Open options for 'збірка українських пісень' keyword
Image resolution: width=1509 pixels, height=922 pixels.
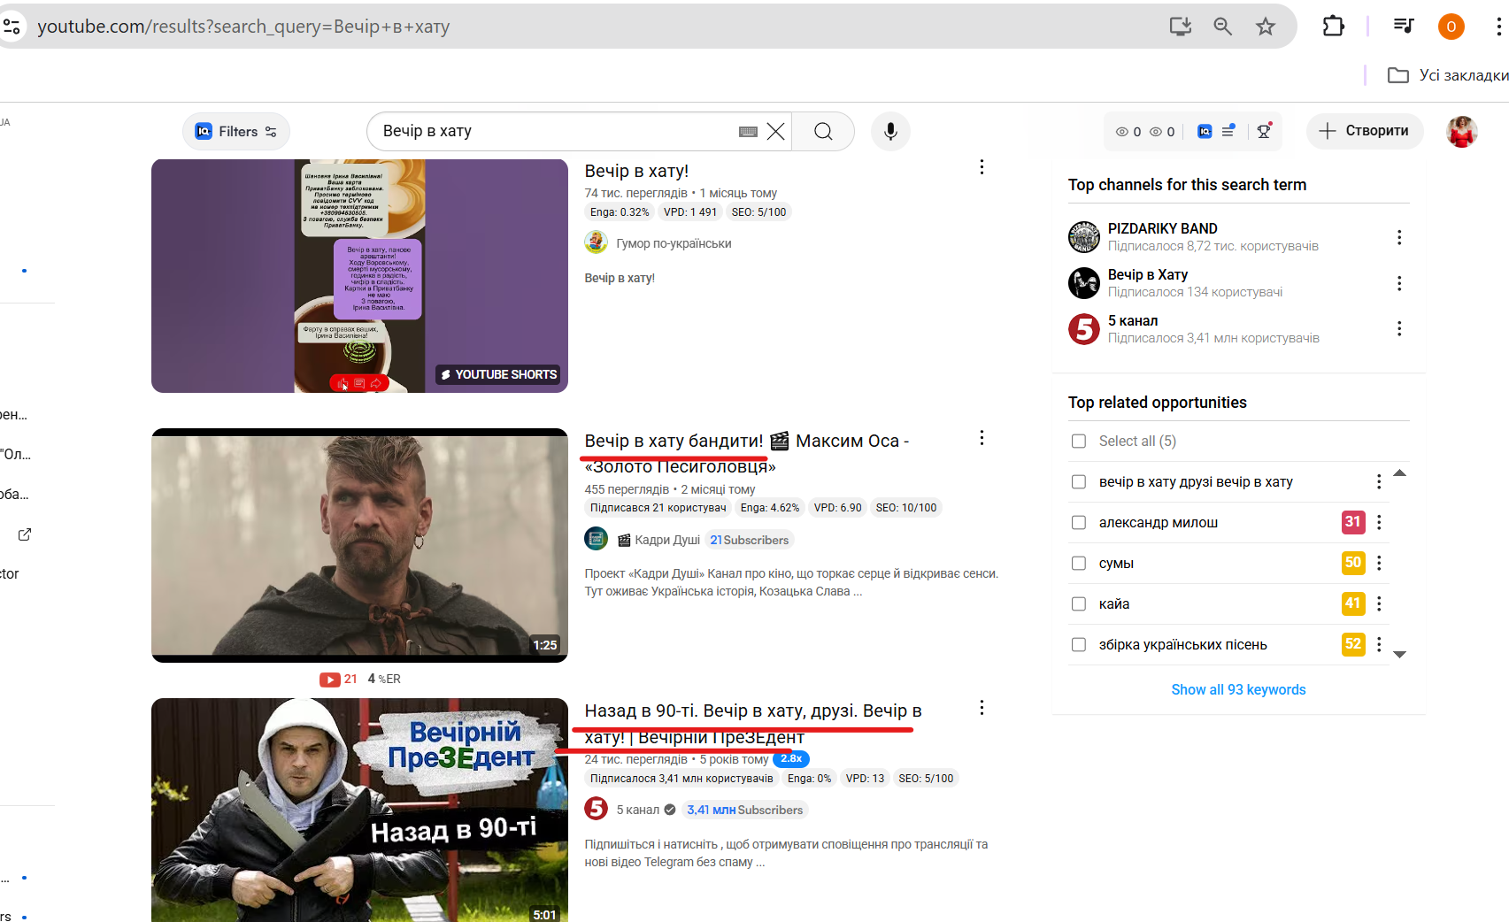1379,645
